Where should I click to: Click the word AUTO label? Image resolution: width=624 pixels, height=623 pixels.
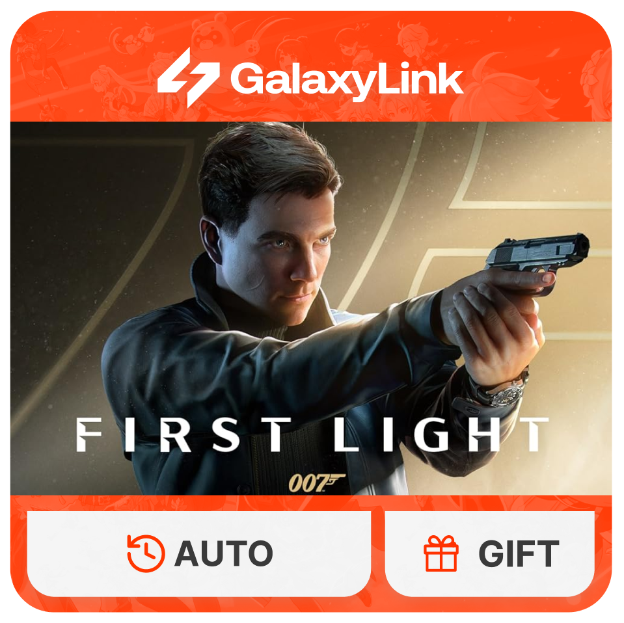[224, 553]
